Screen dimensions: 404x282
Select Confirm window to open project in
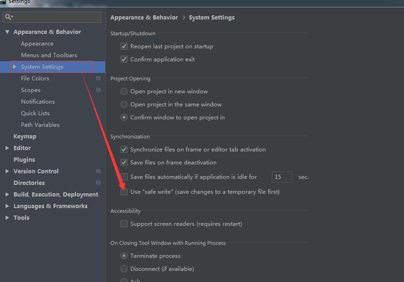tap(124, 118)
